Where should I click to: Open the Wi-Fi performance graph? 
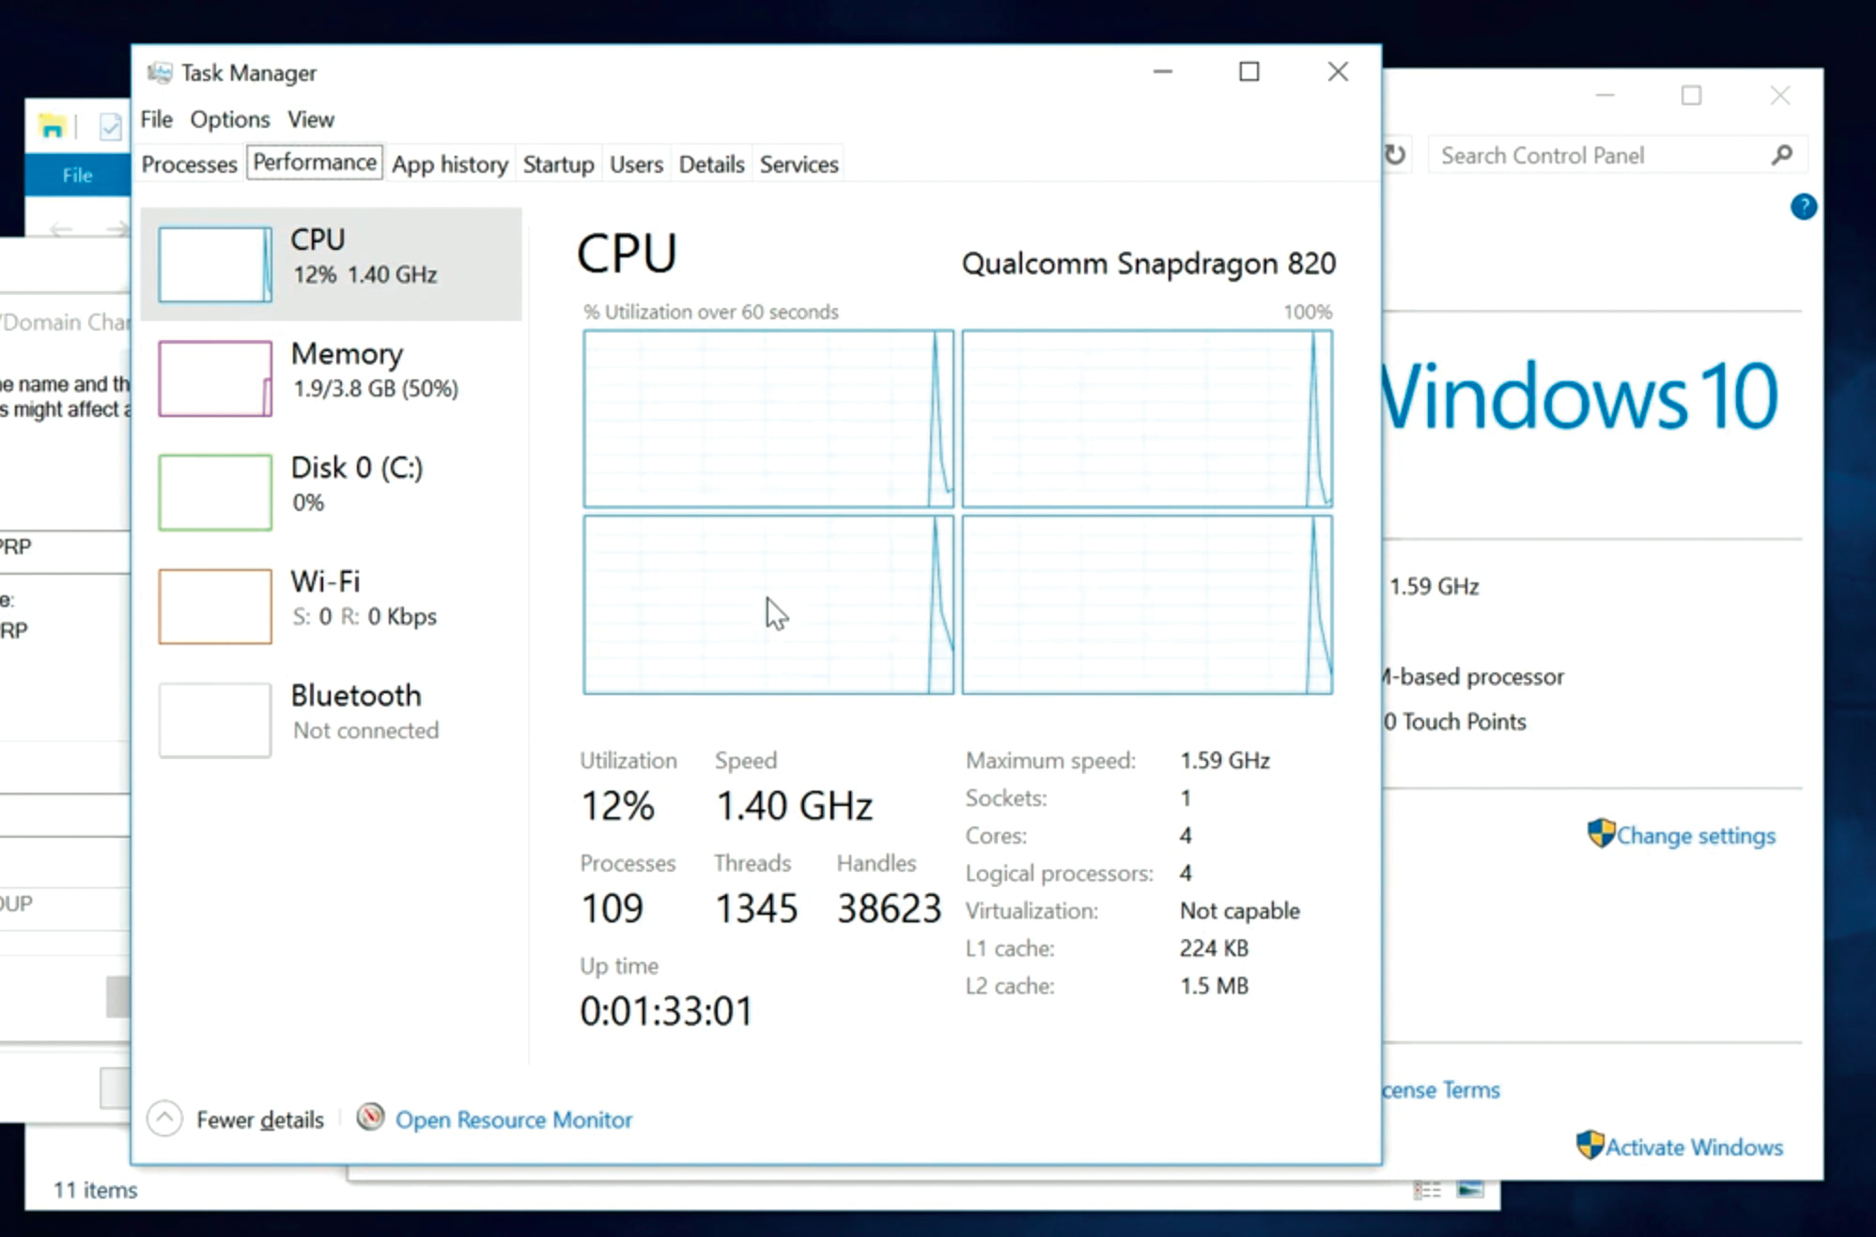[215, 606]
